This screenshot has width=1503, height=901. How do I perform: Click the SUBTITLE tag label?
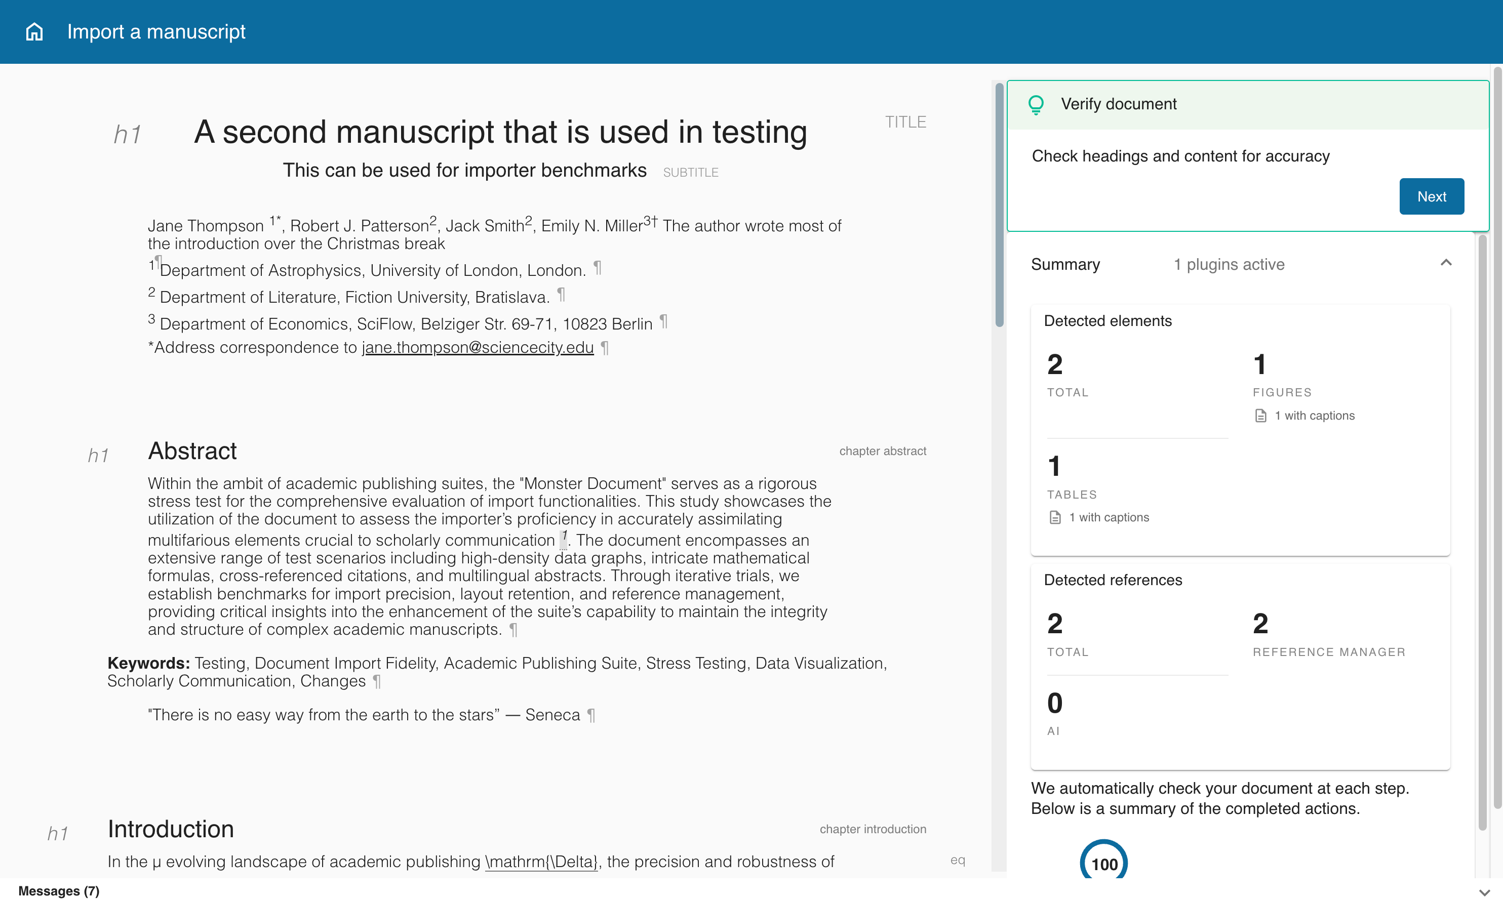[x=690, y=173]
